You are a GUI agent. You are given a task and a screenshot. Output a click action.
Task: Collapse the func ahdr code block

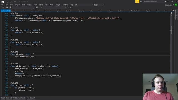click(x=10, y=16)
